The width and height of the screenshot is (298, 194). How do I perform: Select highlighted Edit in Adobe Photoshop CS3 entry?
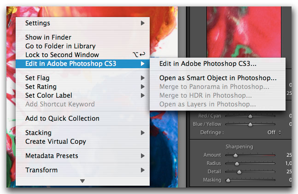(x=82, y=64)
